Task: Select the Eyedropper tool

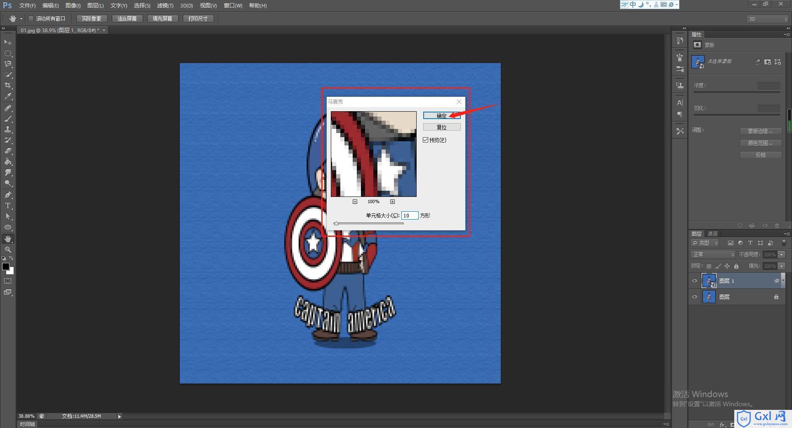Action: pos(8,96)
